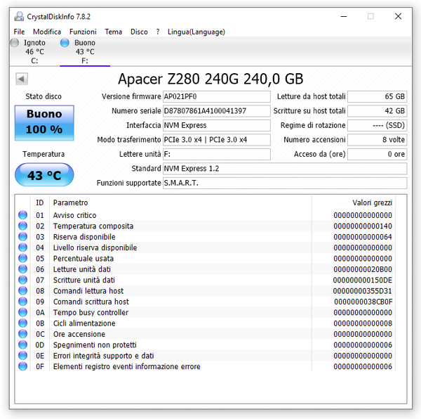Click raw value 00000000020B00

pyautogui.click(x=363, y=269)
